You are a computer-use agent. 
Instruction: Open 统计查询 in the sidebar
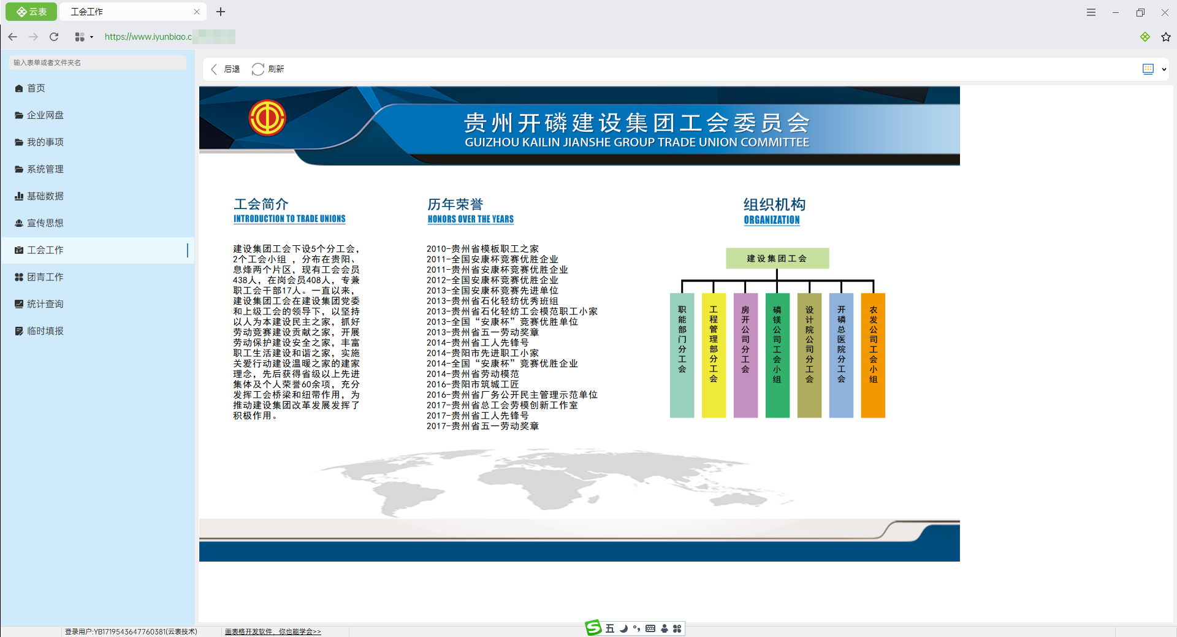tap(45, 304)
